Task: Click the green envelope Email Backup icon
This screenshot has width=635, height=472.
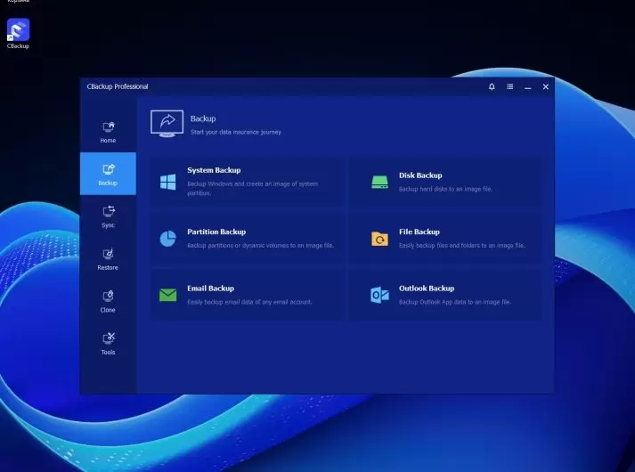Action: 168,295
